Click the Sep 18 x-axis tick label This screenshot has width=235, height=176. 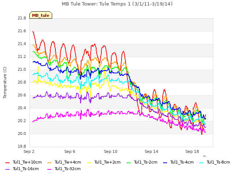192,151
